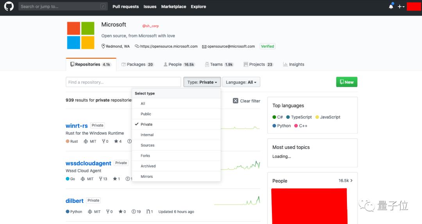Click the green New repository button
422x224 pixels.
coord(347,82)
